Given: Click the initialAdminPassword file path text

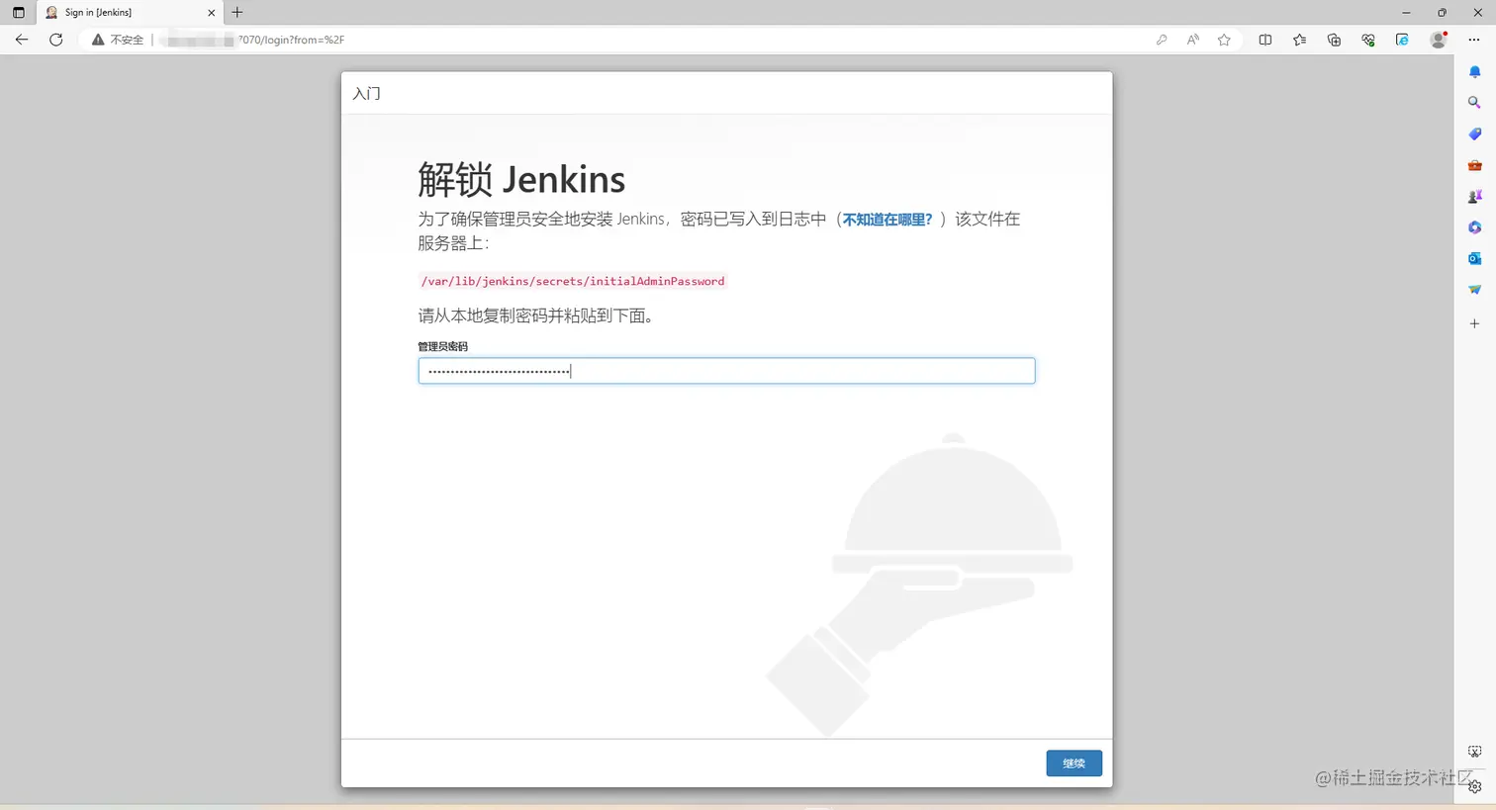Looking at the screenshot, I should click(573, 281).
